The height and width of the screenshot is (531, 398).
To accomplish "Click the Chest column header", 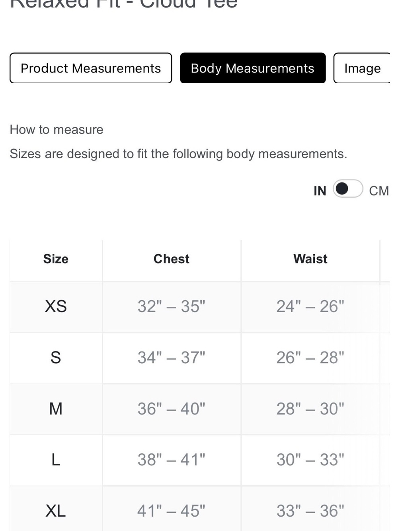I will tap(172, 259).
